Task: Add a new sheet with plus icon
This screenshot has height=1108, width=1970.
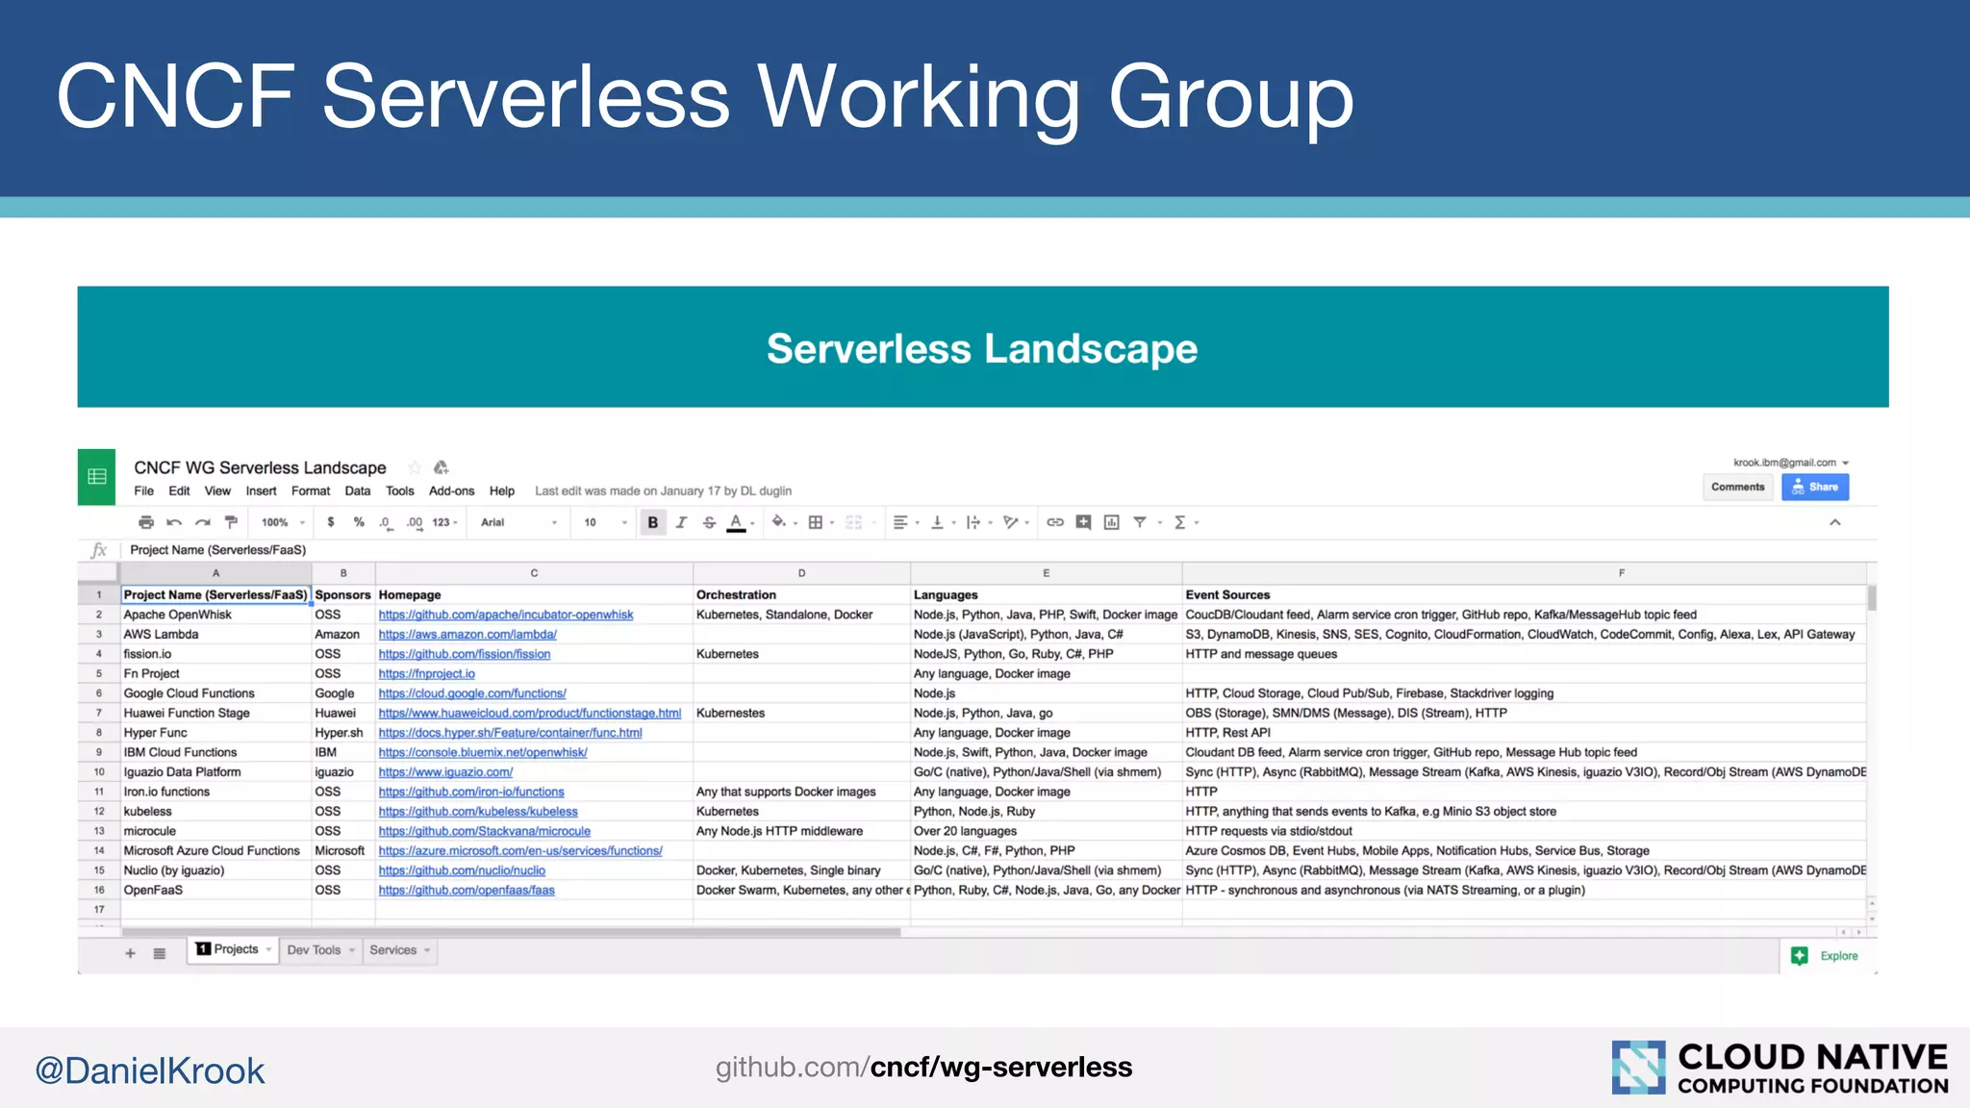Action: tap(130, 953)
